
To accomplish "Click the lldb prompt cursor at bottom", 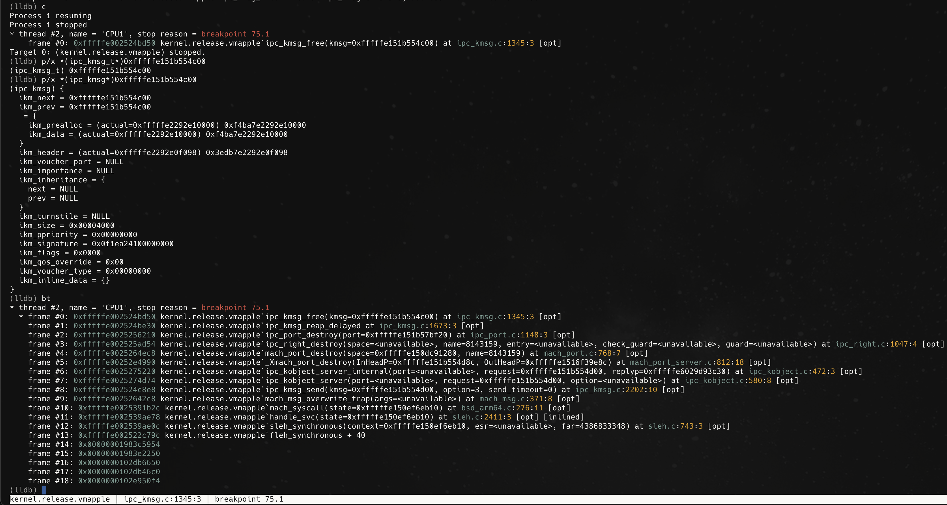I will 44,490.
